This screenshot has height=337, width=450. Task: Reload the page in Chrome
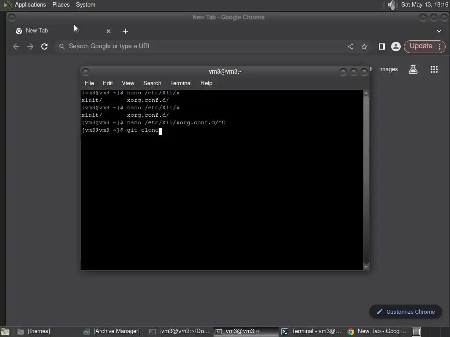tap(44, 47)
